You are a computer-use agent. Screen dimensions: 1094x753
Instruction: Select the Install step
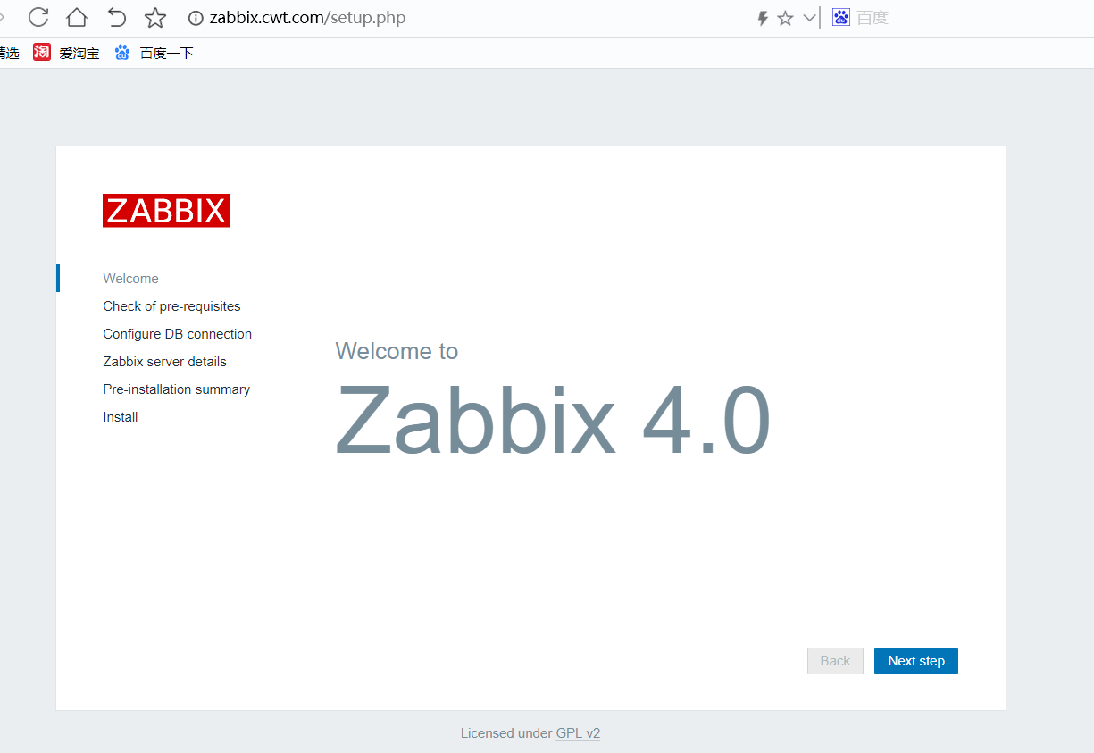[x=120, y=417]
